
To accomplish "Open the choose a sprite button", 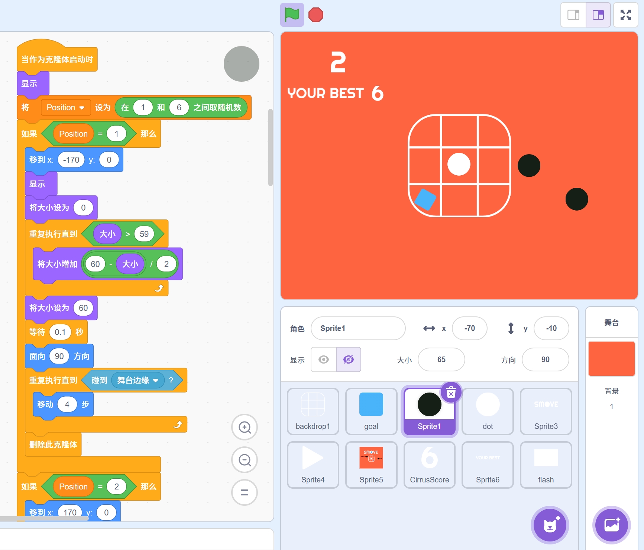I will point(550,525).
